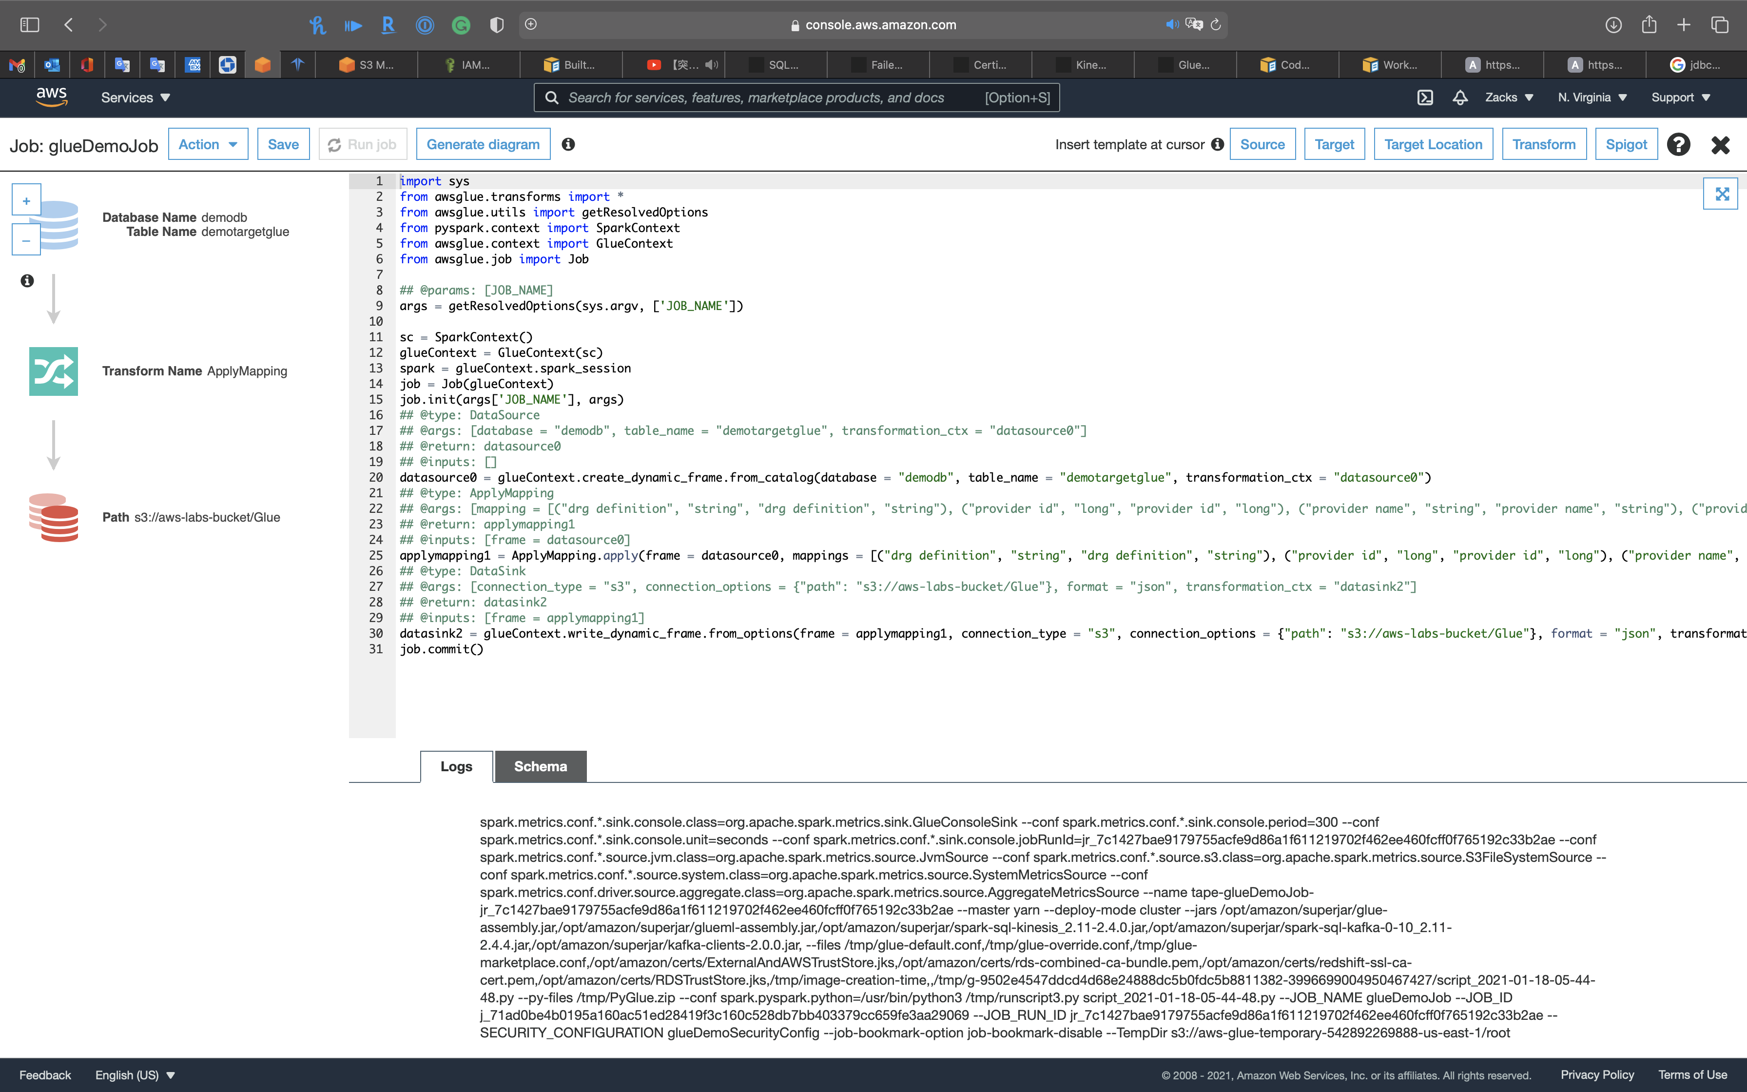Click info icon next to Generate diagram
The image size is (1747, 1092).
(x=569, y=144)
